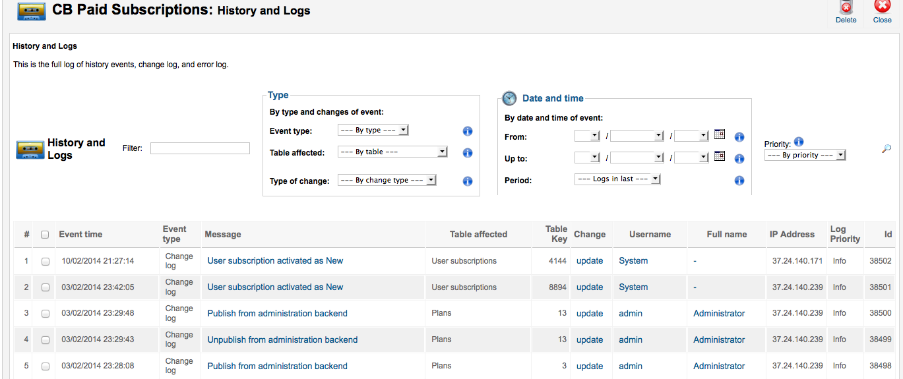Open the From year dropdown
Image resolution: width=903 pixels, height=379 pixels.
coord(691,136)
